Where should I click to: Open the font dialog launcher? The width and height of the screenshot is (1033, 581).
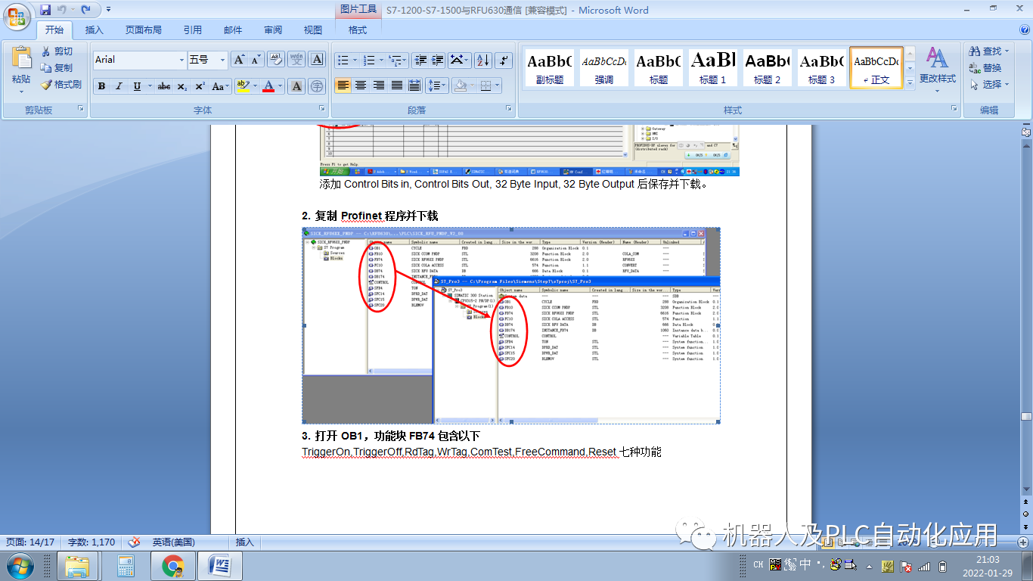pos(321,110)
